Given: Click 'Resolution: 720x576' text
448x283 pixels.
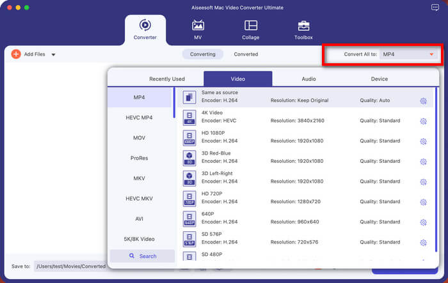Looking at the screenshot, I should pos(294,242).
